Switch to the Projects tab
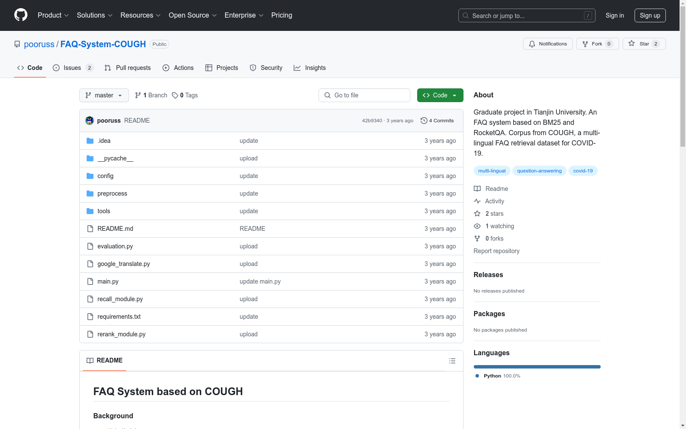Image resolution: width=686 pixels, height=429 pixels. (222, 68)
